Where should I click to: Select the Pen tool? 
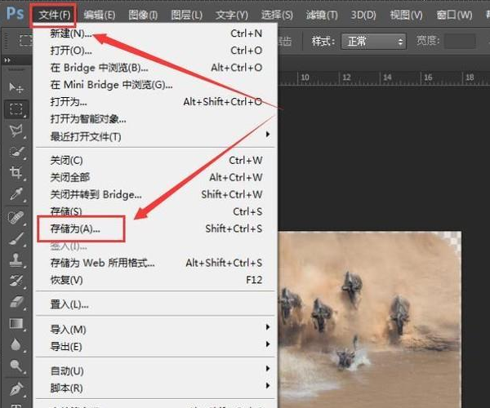[x=16, y=389]
